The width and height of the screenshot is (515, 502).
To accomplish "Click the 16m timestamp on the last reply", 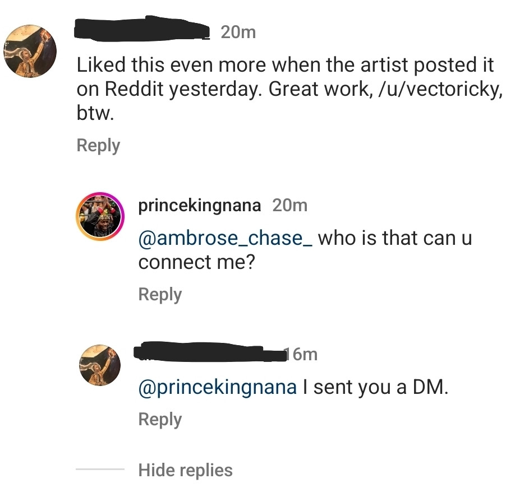I will click(302, 354).
